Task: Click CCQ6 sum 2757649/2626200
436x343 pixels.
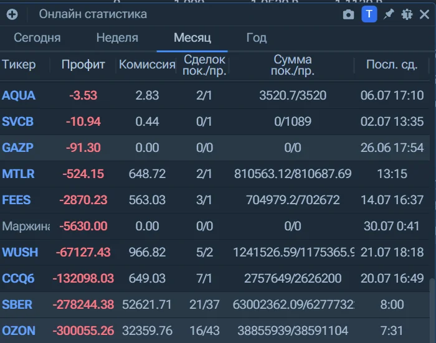Action: pyautogui.click(x=293, y=278)
